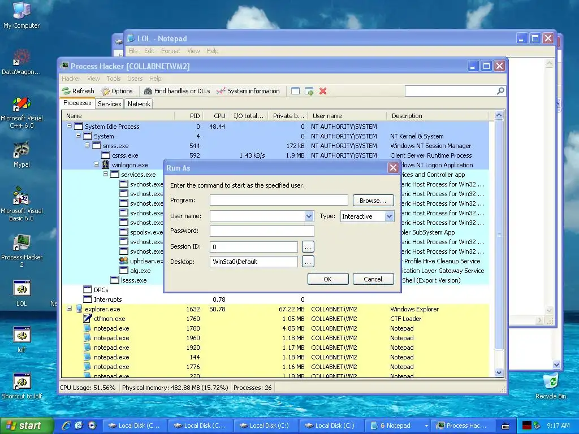Open the Type dropdown showing Interactive
This screenshot has width=579, height=434.
tap(389, 216)
